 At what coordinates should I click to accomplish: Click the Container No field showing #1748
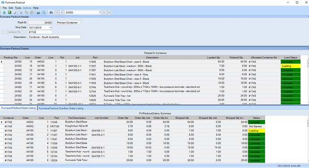click(40, 32)
